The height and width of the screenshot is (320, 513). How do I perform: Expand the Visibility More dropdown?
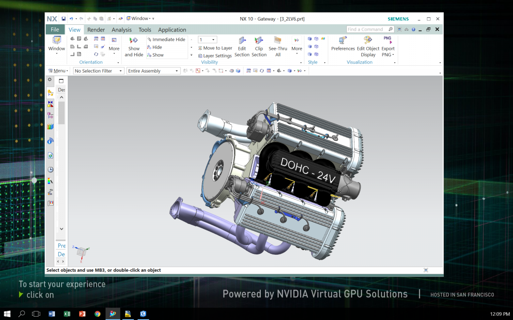pyautogui.click(x=297, y=46)
